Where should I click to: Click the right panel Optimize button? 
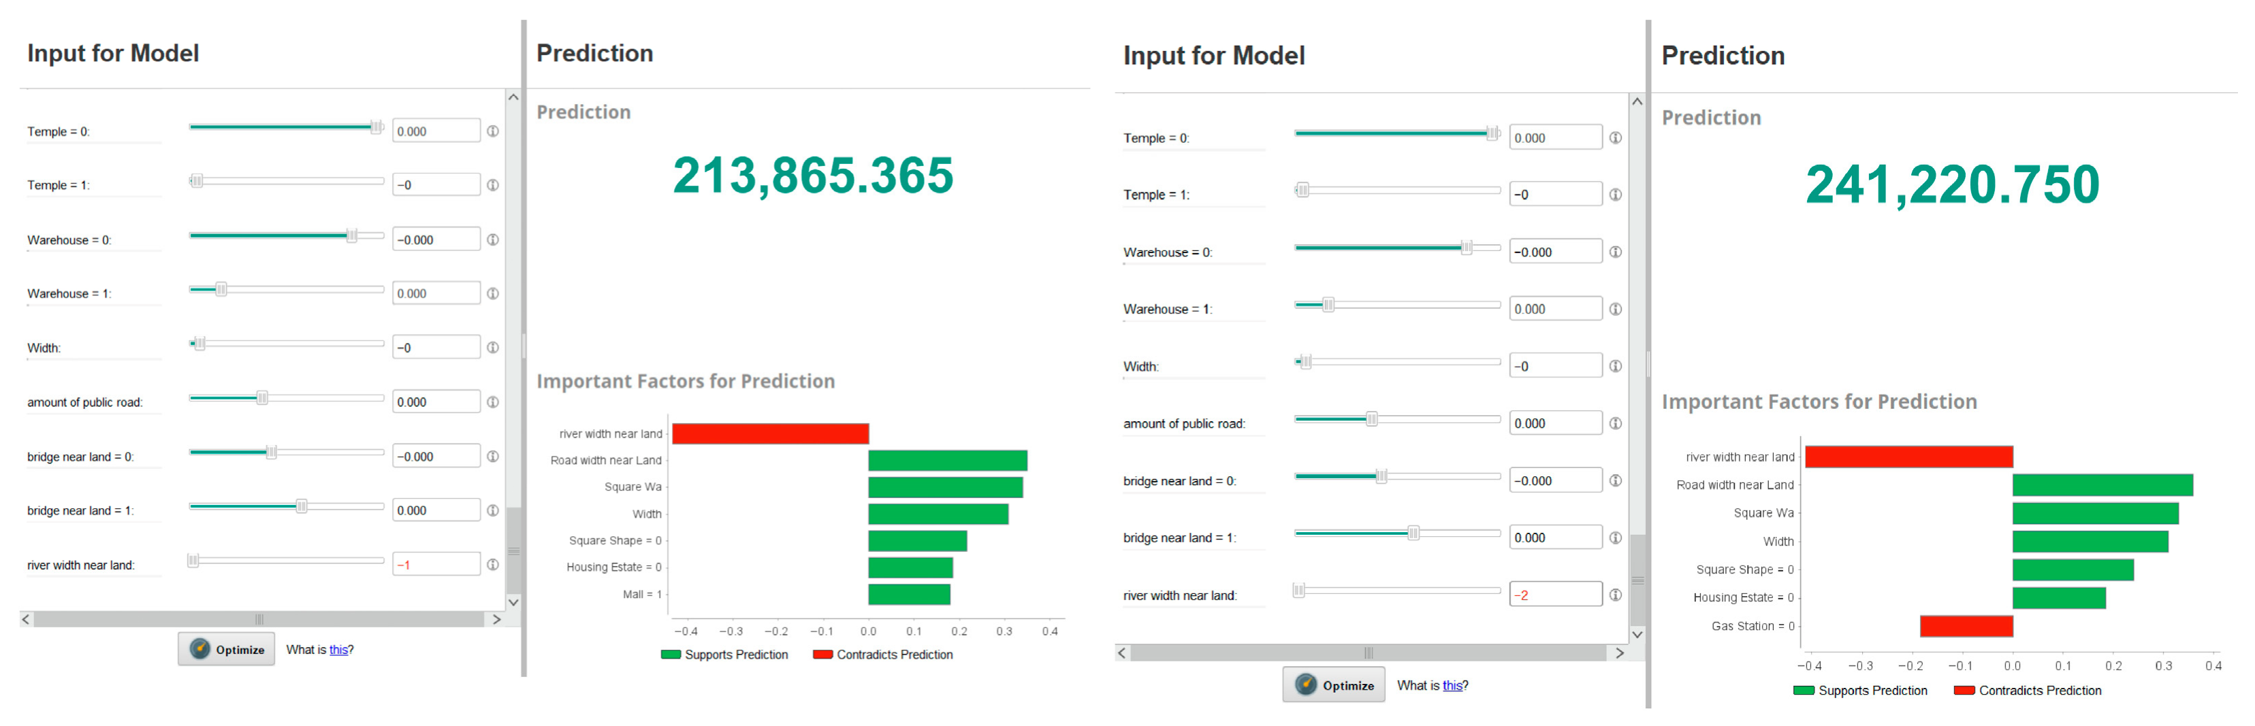[1334, 685]
